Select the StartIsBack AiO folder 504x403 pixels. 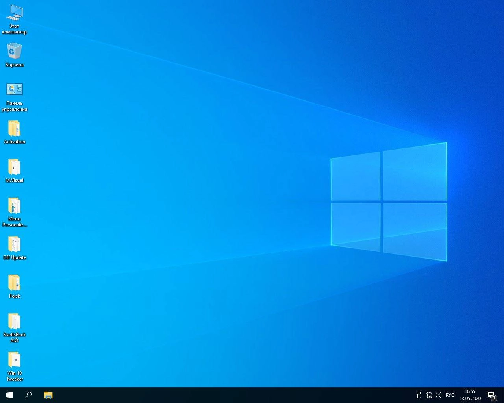(x=15, y=328)
